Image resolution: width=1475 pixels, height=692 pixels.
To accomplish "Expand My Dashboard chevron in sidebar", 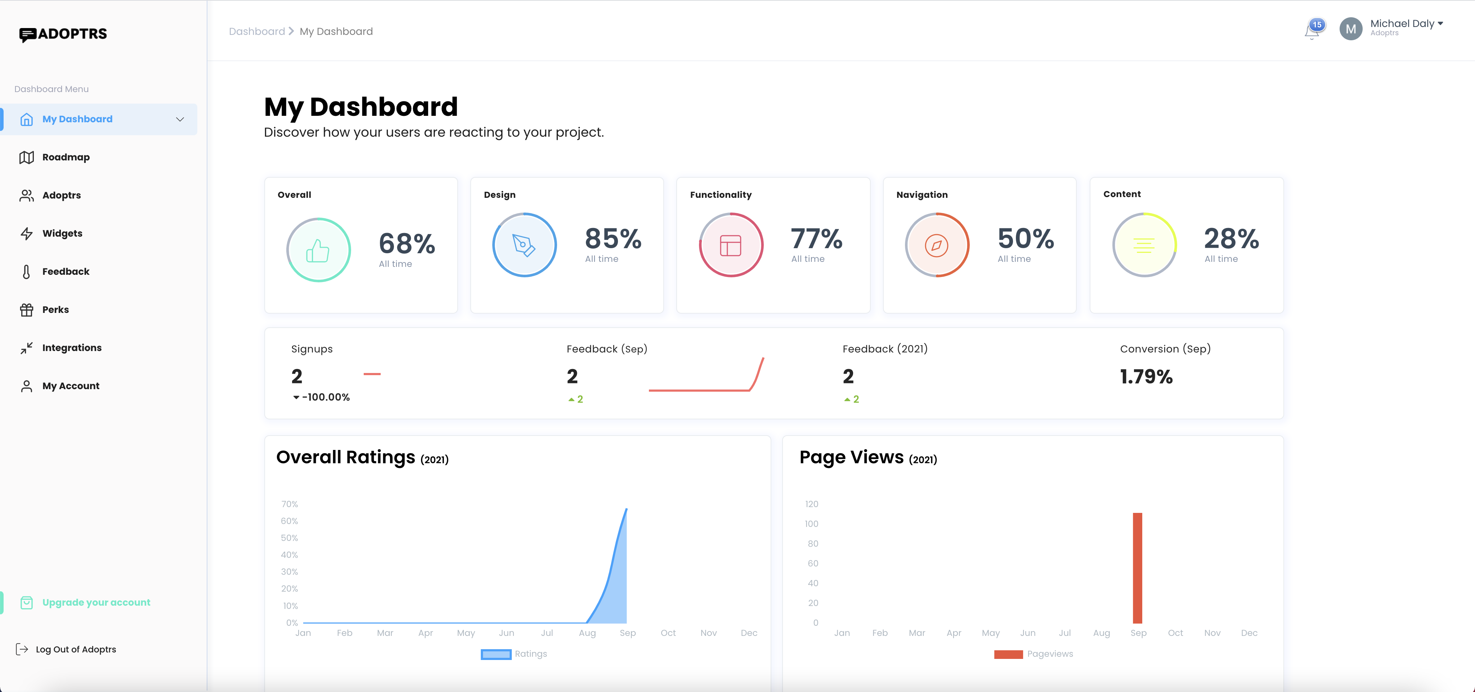I will [180, 119].
